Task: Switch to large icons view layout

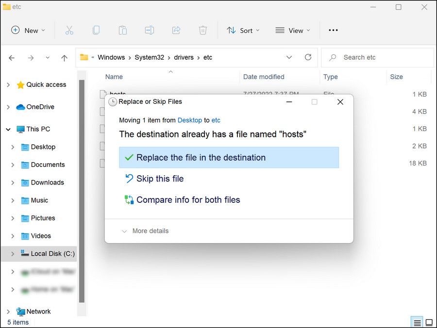Action: (429, 323)
